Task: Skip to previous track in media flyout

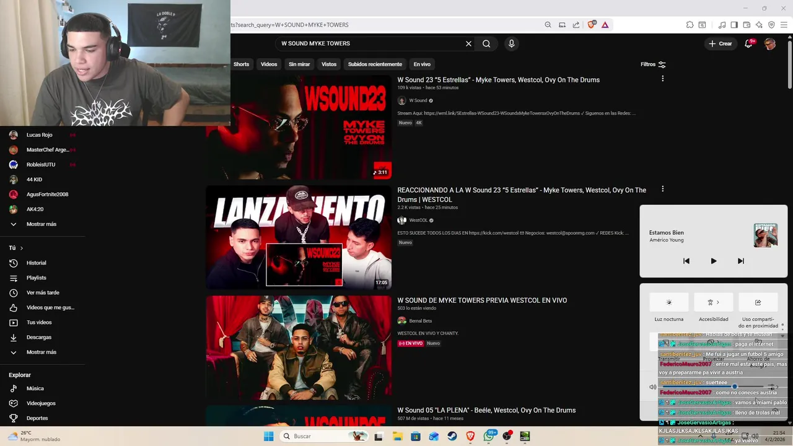Action: tap(686, 261)
